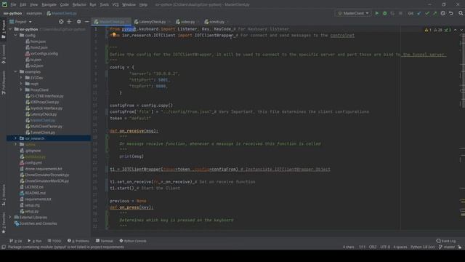Image resolution: width=465 pixels, height=262 pixels.
Task: Open the Tools menu
Action: (104, 5)
